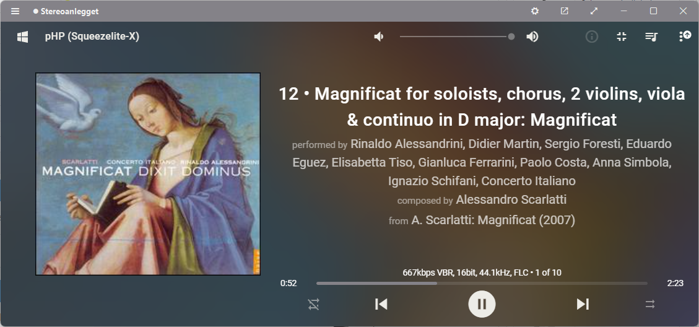Open album A. Scarlatti: Magnificat (2007)
The image size is (699, 327).
pyautogui.click(x=493, y=220)
